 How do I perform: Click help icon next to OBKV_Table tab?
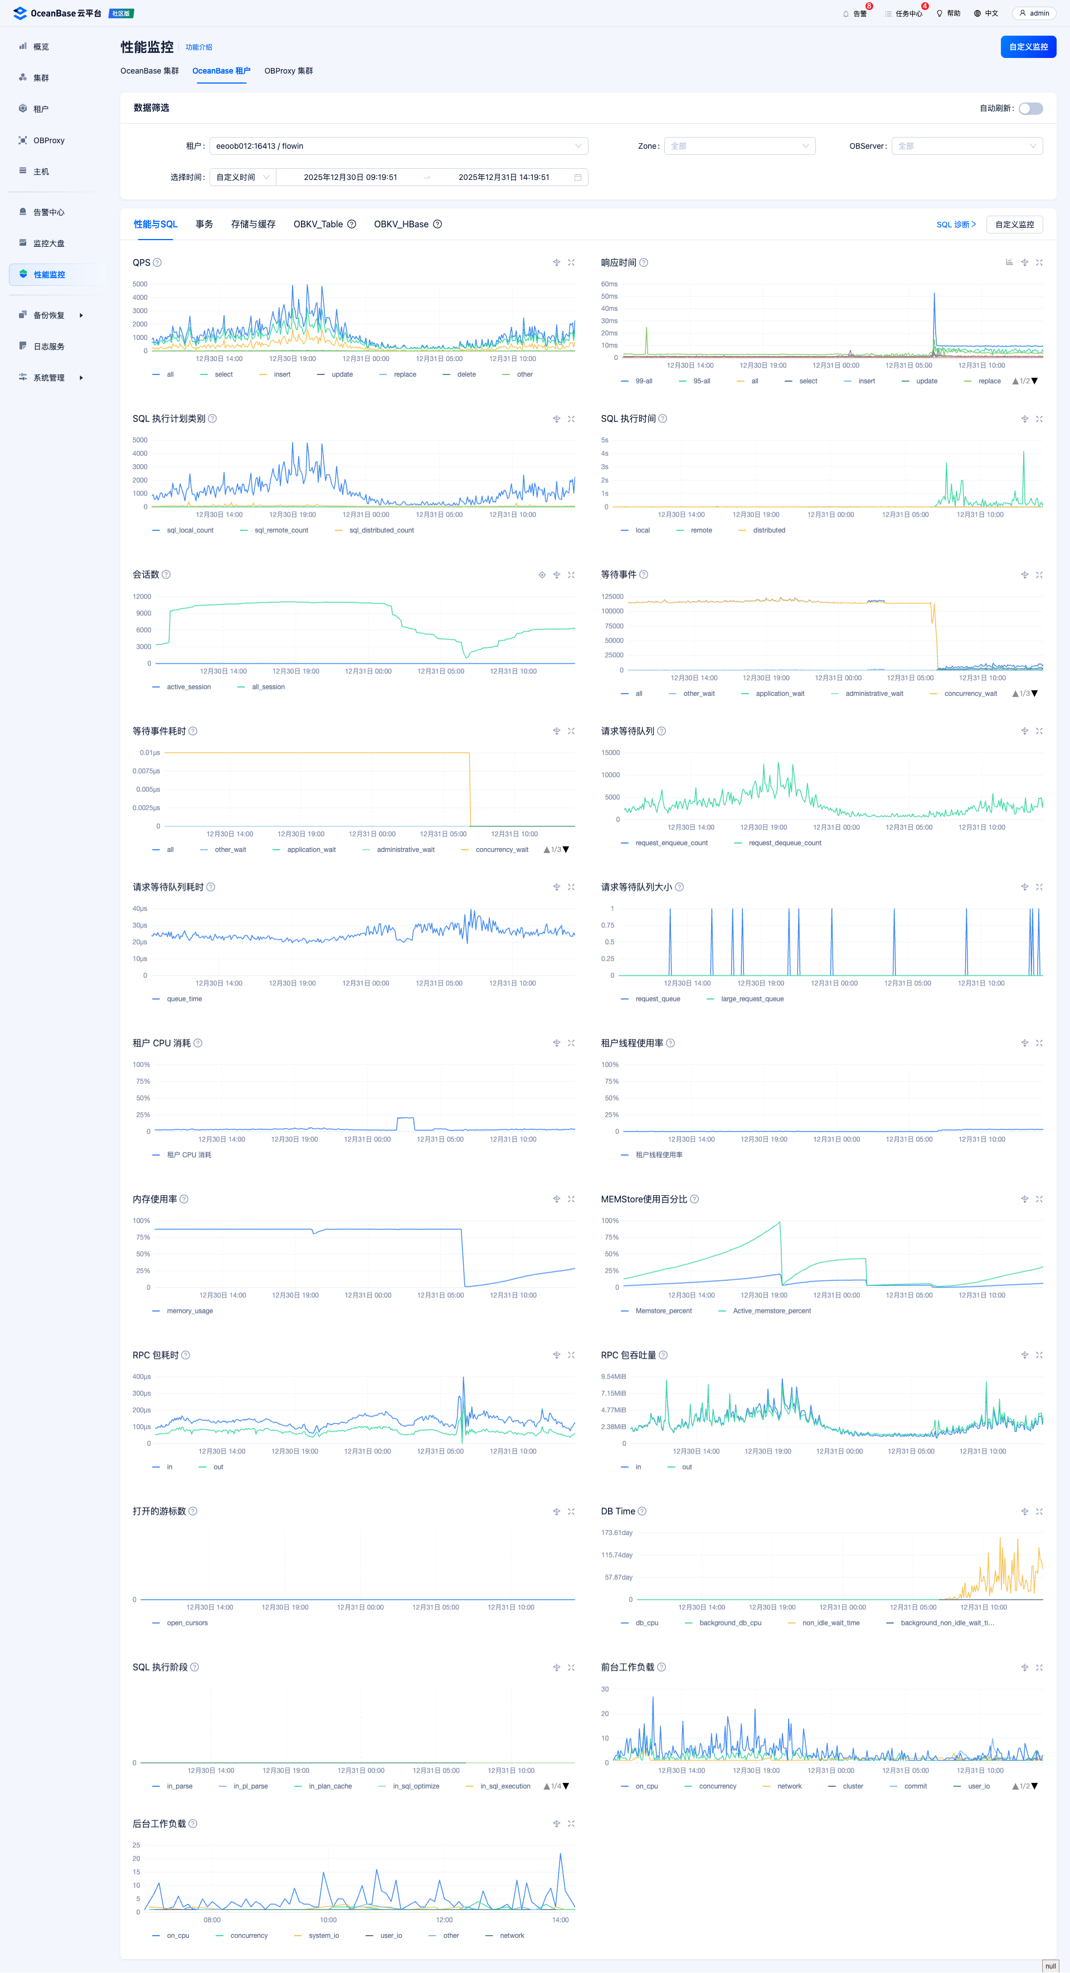pyautogui.click(x=352, y=225)
